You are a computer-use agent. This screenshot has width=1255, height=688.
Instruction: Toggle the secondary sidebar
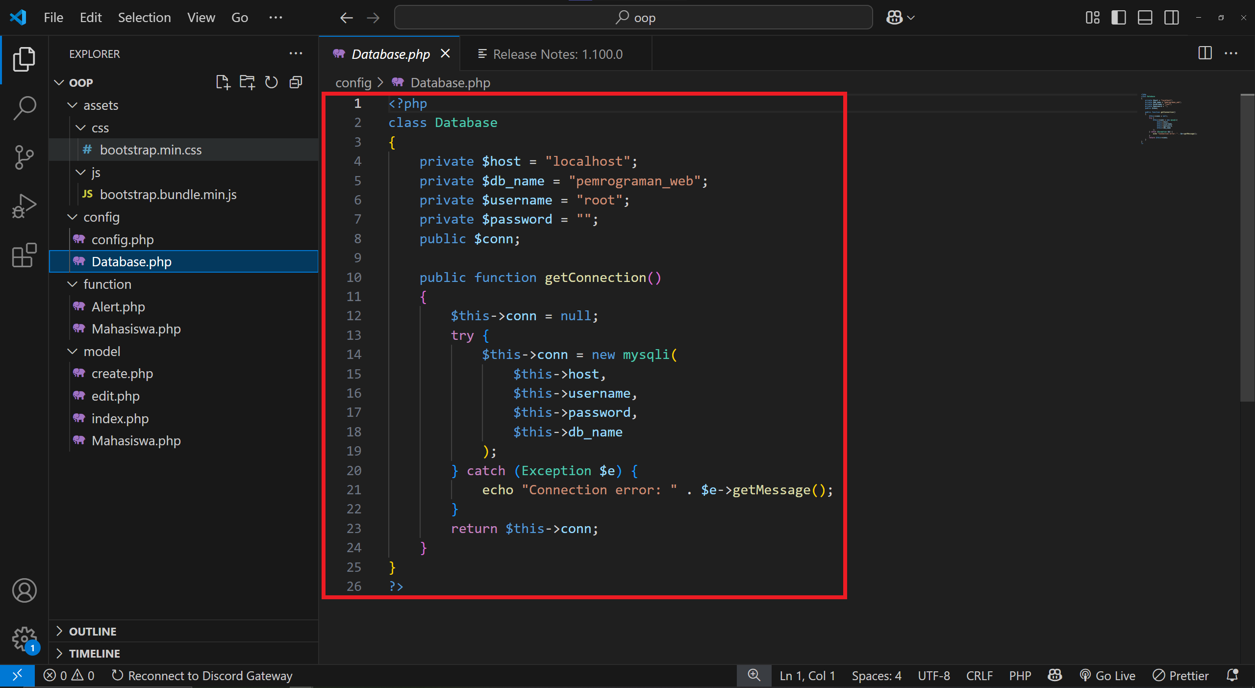click(1172, 17)
